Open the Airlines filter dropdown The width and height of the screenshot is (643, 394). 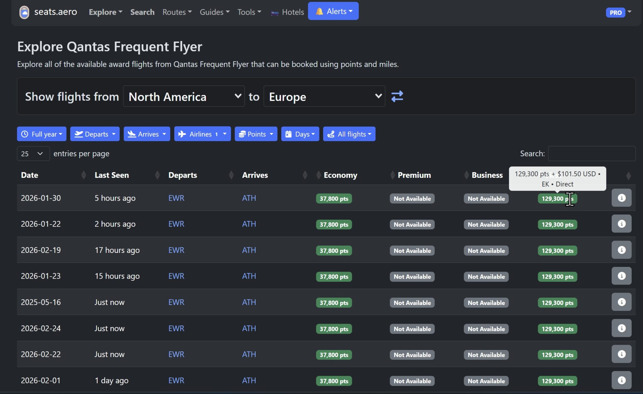coord(203,134)
